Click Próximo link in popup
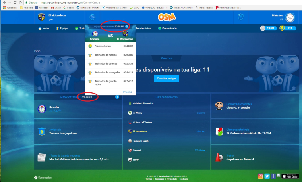 (128, 92)
